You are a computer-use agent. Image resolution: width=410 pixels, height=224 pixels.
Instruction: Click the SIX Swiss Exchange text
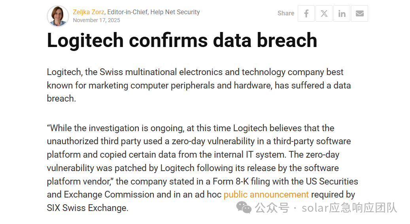[88, 208]
